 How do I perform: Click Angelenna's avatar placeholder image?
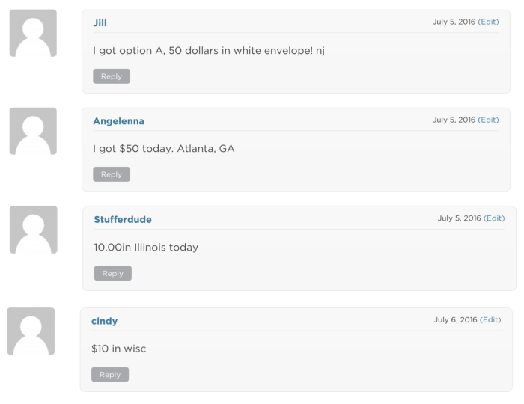point(33,131)
